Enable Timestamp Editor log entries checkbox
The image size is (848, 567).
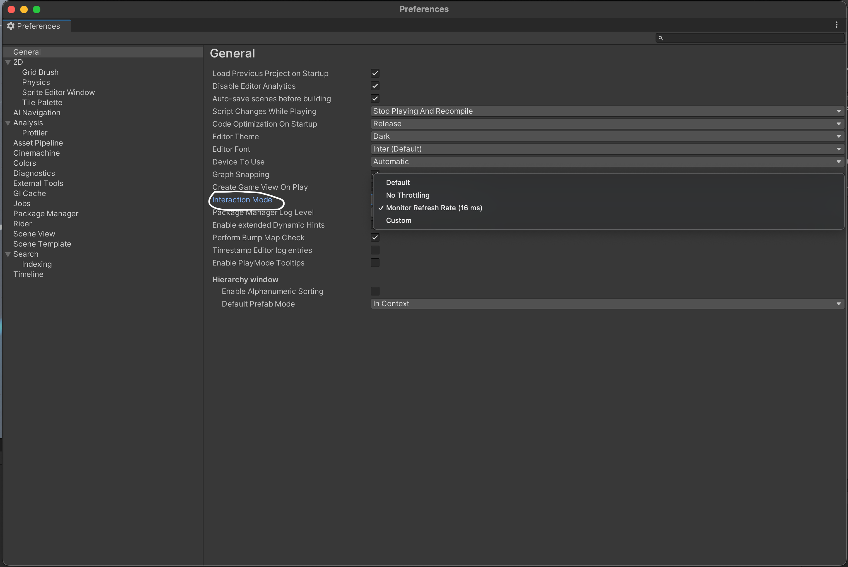pos(375,250)
